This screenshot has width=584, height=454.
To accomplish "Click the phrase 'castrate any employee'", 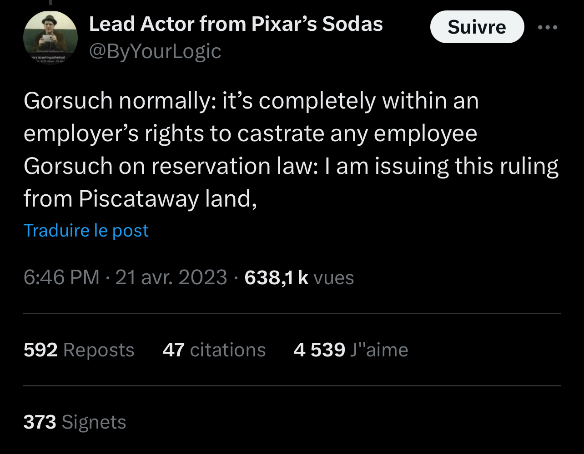I will 357,133.
